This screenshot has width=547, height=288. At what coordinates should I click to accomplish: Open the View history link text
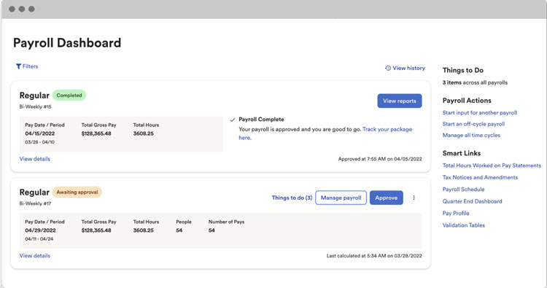coord(409,68)
